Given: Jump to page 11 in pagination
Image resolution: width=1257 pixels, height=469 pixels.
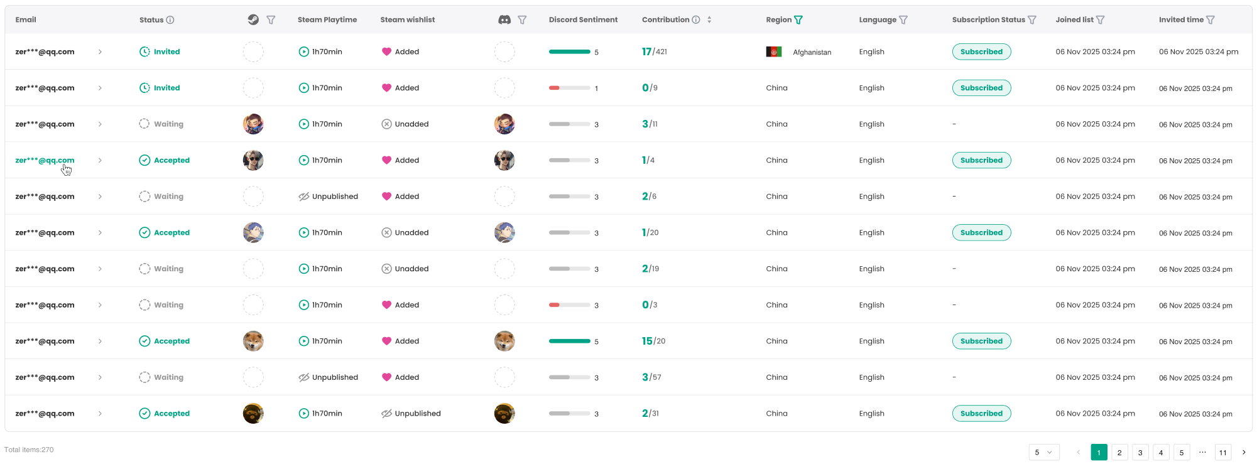Looking at the screenshot, I should pos(1222,452).
